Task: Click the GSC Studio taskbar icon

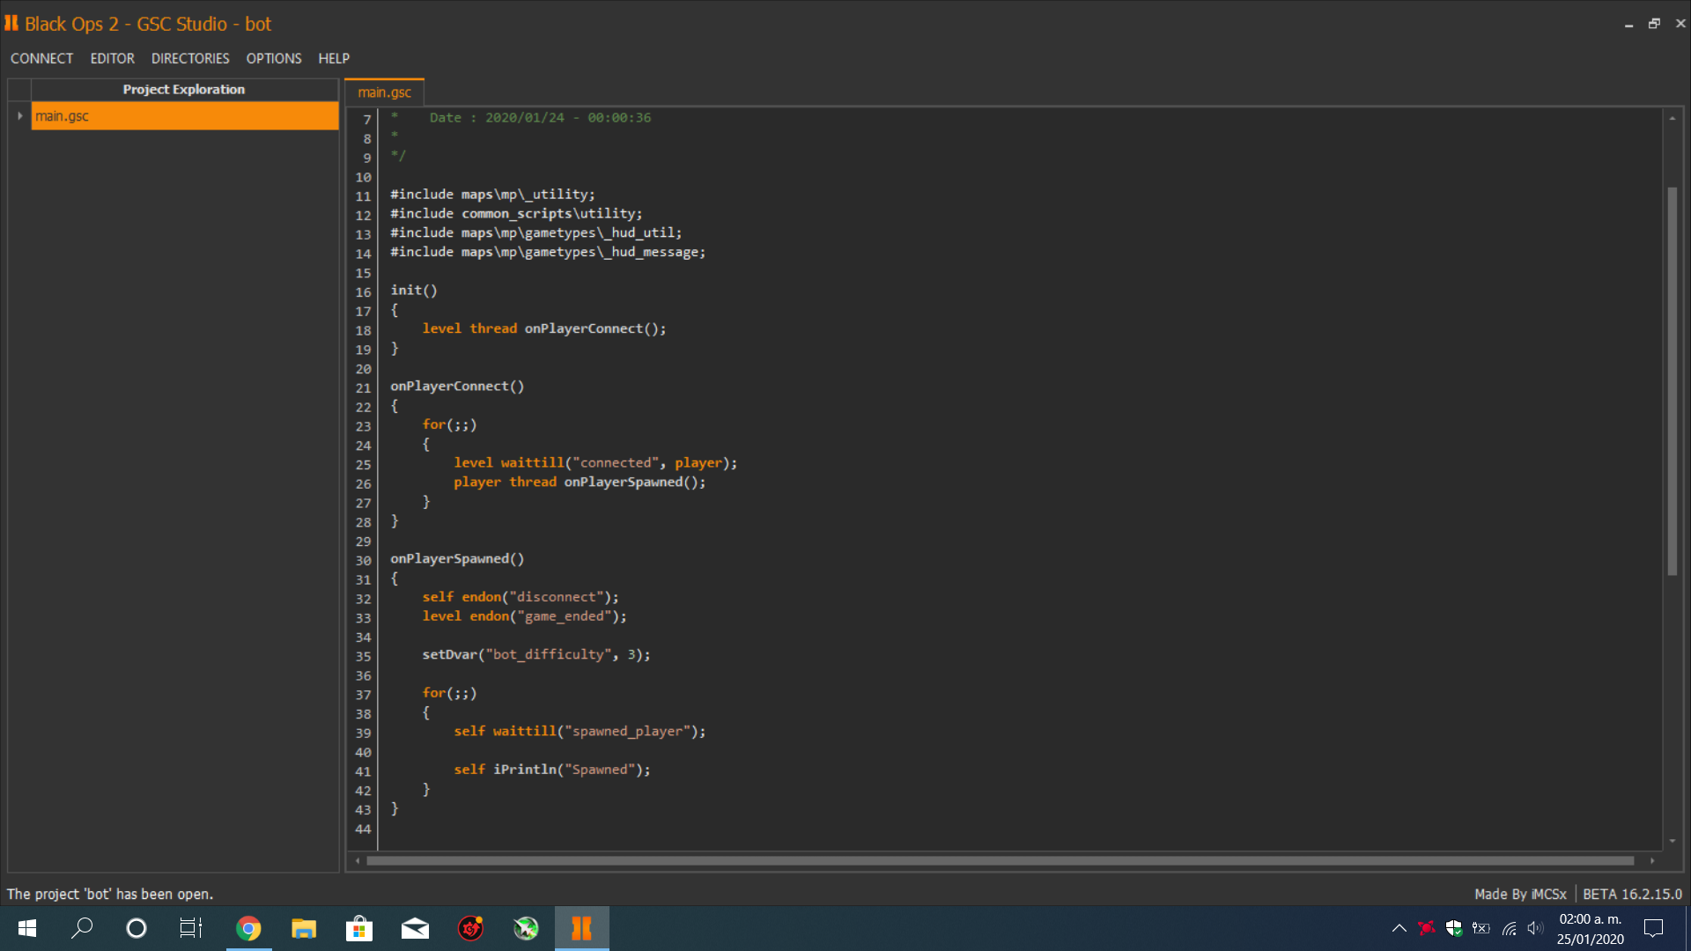Action: pos(581,928)
